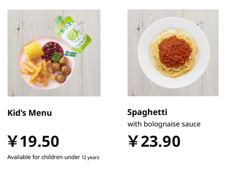Open the Spaghetti dish photo
Screen dimensions: 226x178
[x=173, y=53]
